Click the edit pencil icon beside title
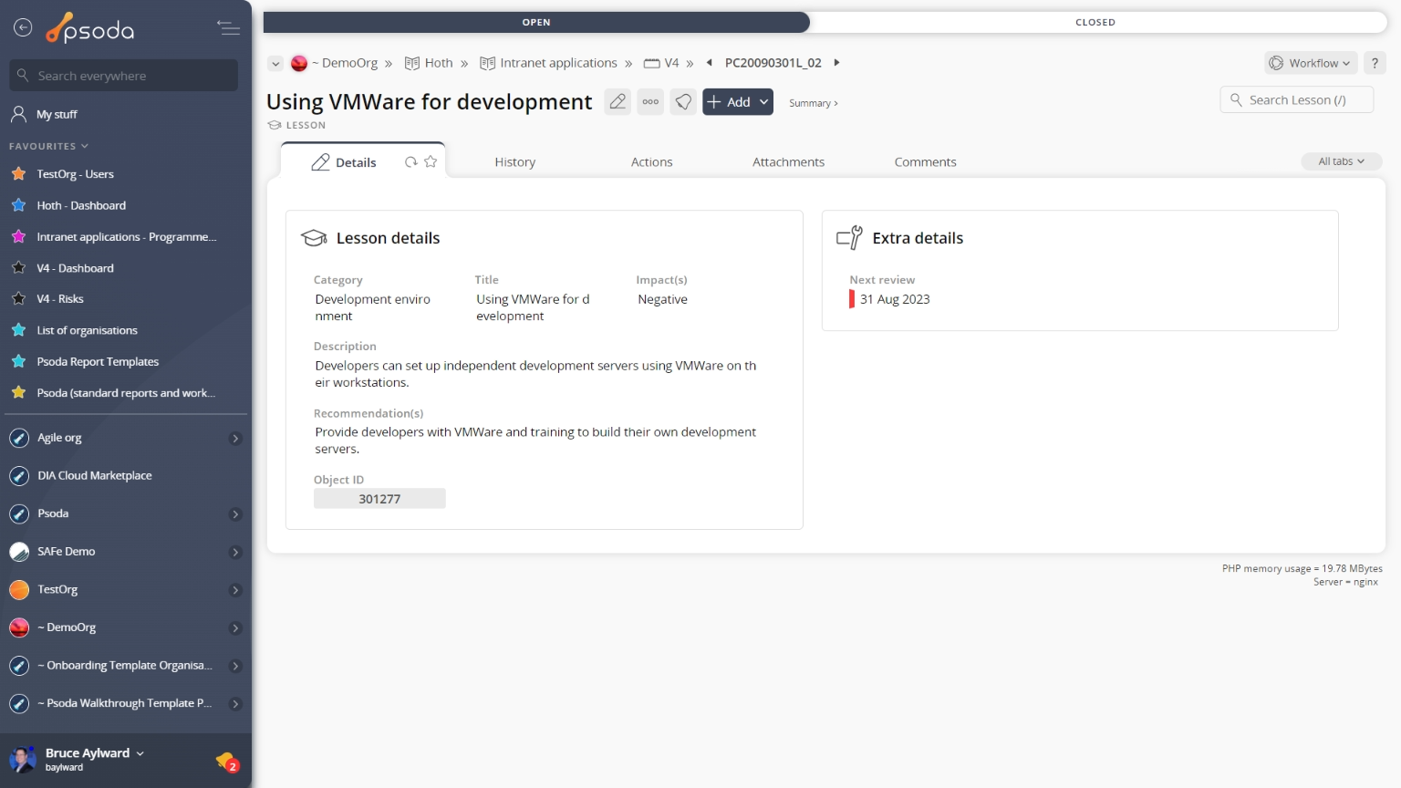The image size is (1401, 788). [x=617, y=102]
